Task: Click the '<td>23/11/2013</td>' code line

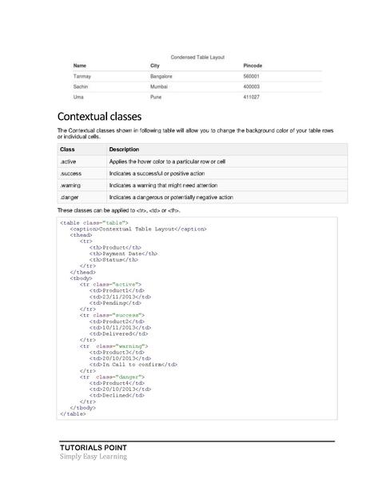Action: pyautogui.click(x=120, y=297)
